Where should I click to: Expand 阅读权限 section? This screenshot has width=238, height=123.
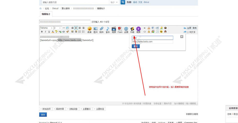(x=59, y=109)
